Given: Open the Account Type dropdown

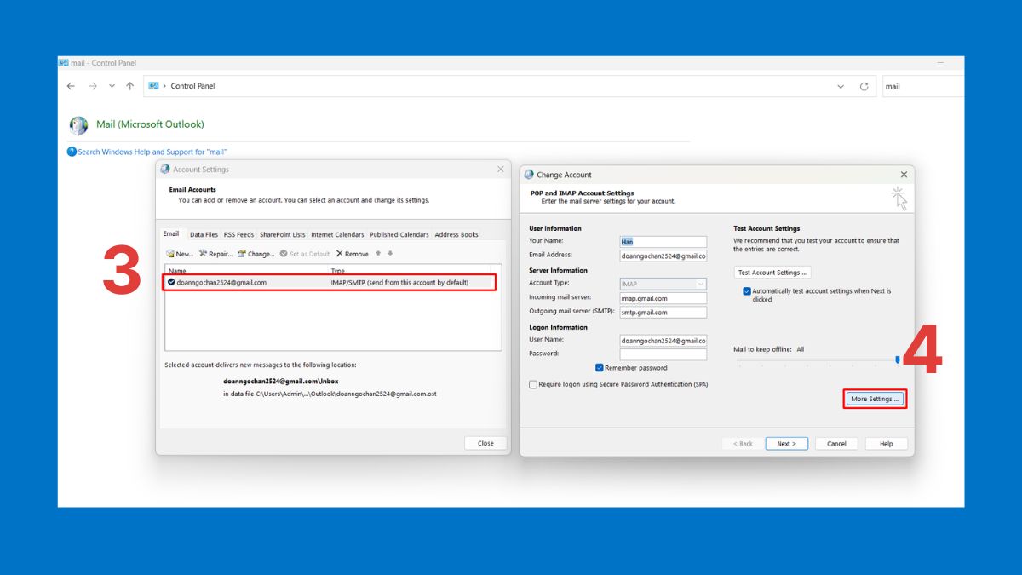Looking at the screenshot, I should [663, 284].
